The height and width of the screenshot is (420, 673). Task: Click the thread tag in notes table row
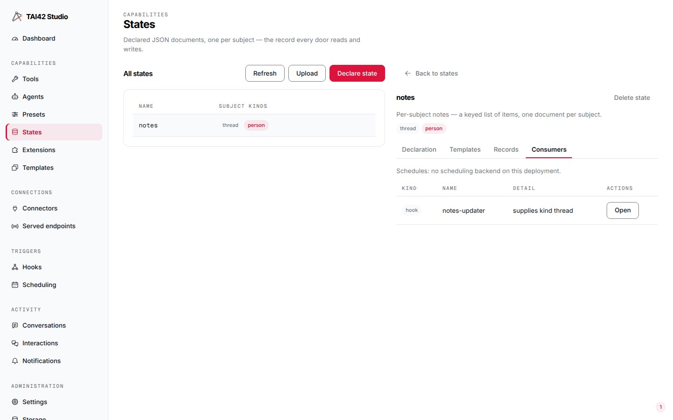[230, 126]
